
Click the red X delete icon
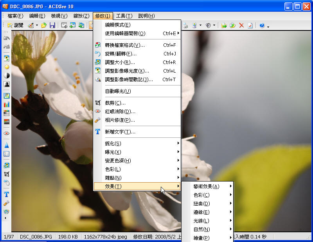tap(241, 25)
